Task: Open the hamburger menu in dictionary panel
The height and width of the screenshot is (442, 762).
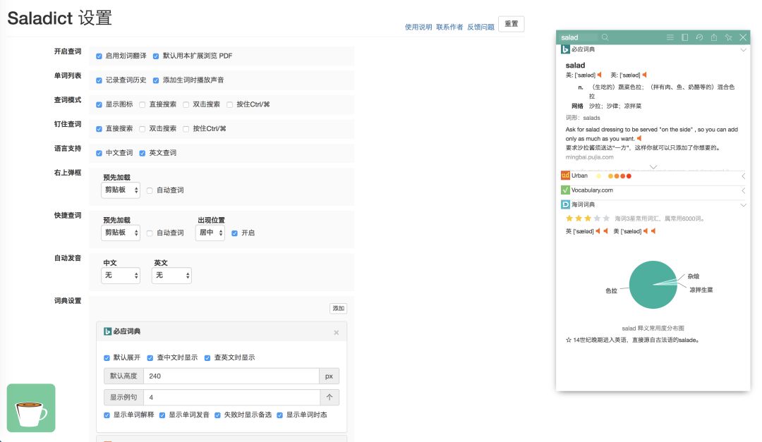Action: click(x=670, y=37)
